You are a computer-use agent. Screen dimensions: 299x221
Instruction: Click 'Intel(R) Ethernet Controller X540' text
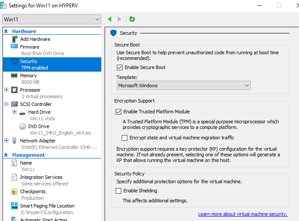pyautogui.click(x=59, y=147)
